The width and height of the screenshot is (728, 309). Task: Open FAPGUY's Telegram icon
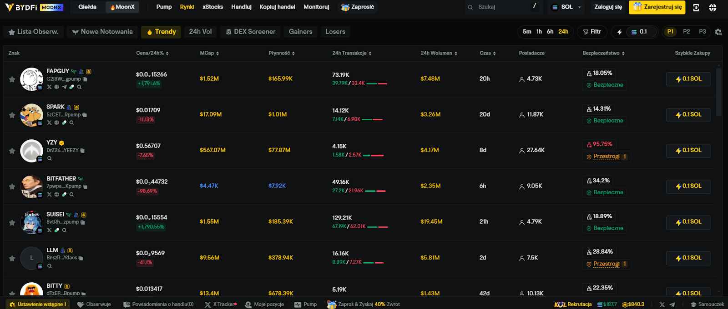(64, 87)
